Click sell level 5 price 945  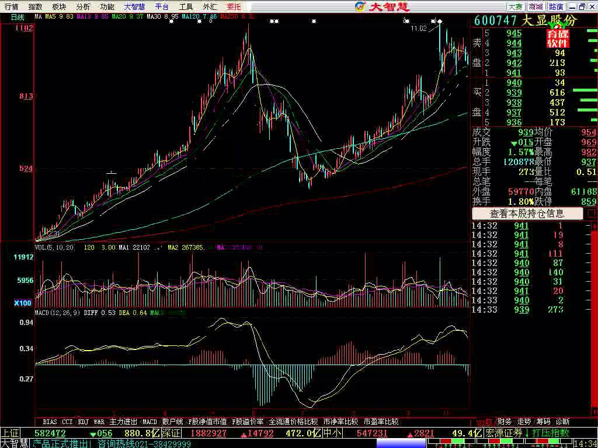514,33
